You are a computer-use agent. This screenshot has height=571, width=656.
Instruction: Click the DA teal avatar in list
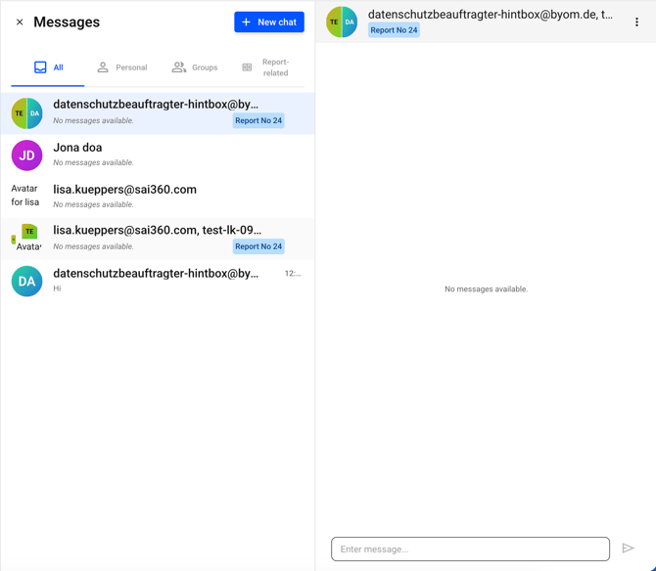pos(26,281)
